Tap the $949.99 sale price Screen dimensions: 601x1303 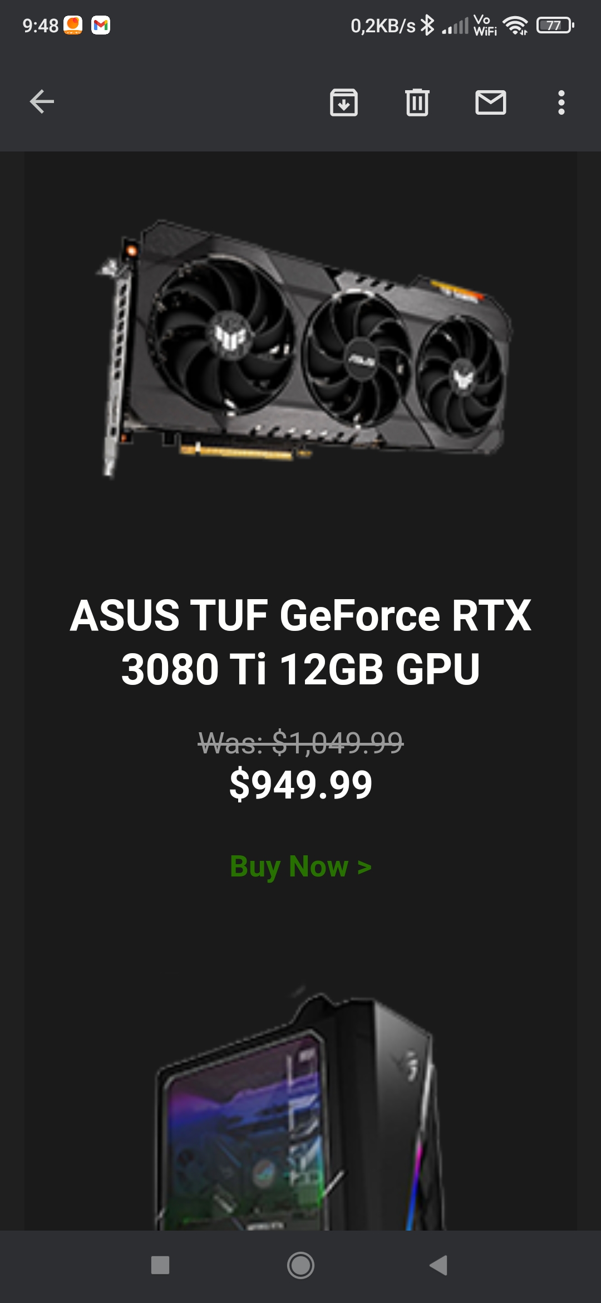pos(300,785)
